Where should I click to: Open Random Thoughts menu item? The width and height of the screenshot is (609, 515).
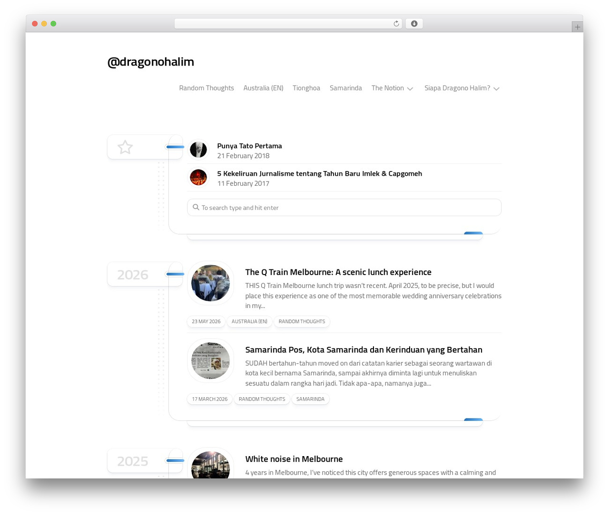[x=206, y=88]
